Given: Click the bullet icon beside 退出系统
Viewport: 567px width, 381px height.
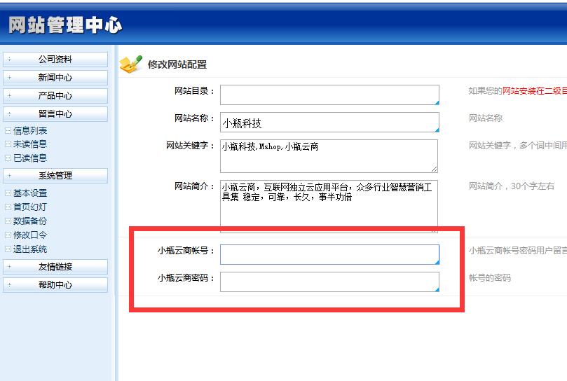Looking at the screenshot, I should pyautogui.click(x=8, y=249).
